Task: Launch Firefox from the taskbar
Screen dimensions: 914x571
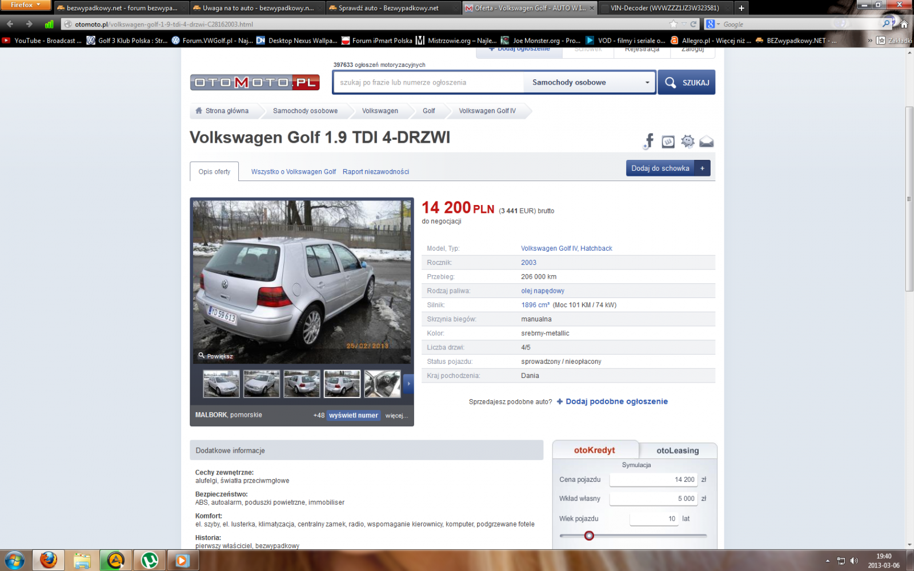Action: coord(48,561)
